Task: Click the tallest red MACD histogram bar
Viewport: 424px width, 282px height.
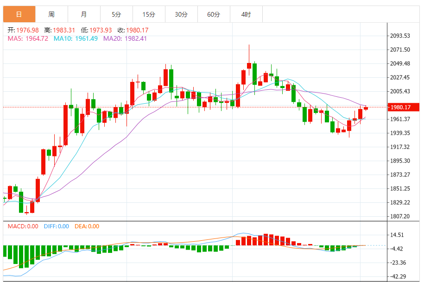Action: click(266, 239)
